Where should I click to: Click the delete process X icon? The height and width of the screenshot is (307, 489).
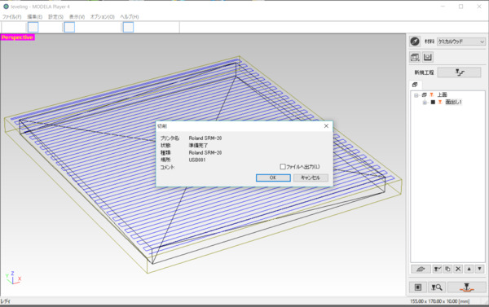click(x=458, y=269)
